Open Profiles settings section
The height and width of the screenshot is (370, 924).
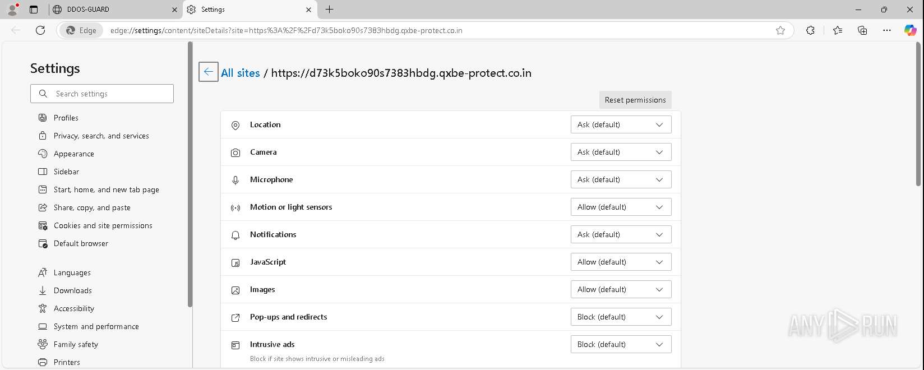(66, 118)
